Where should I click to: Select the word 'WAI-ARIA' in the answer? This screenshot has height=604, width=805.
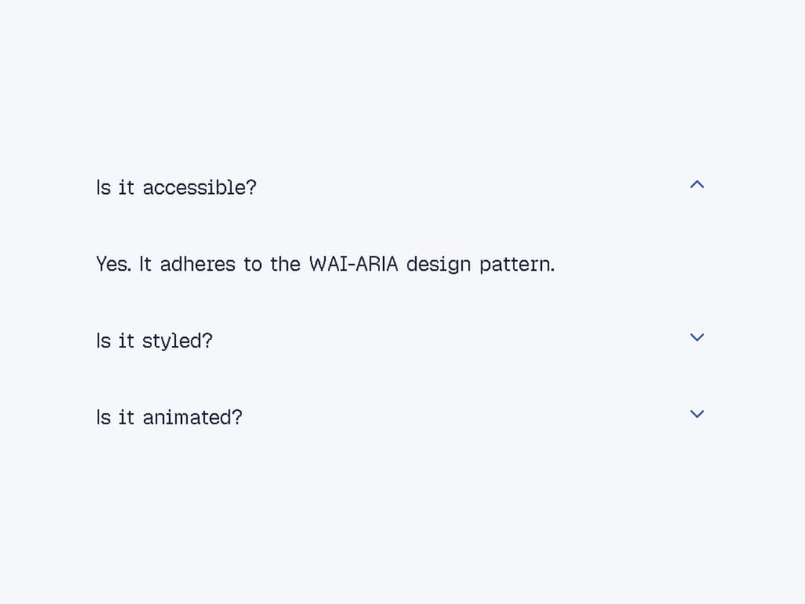click(x=354, y=264)
